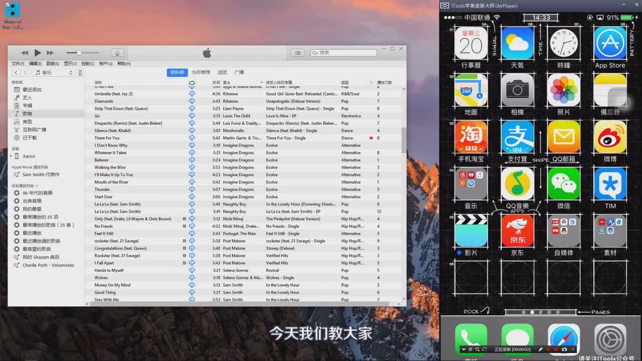Open AirPlay output button in iTunes
642x361 pixels.
pyautogui.click(x=117, y=53)
